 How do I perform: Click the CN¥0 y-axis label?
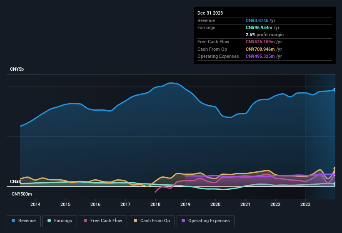coord(16,181)
